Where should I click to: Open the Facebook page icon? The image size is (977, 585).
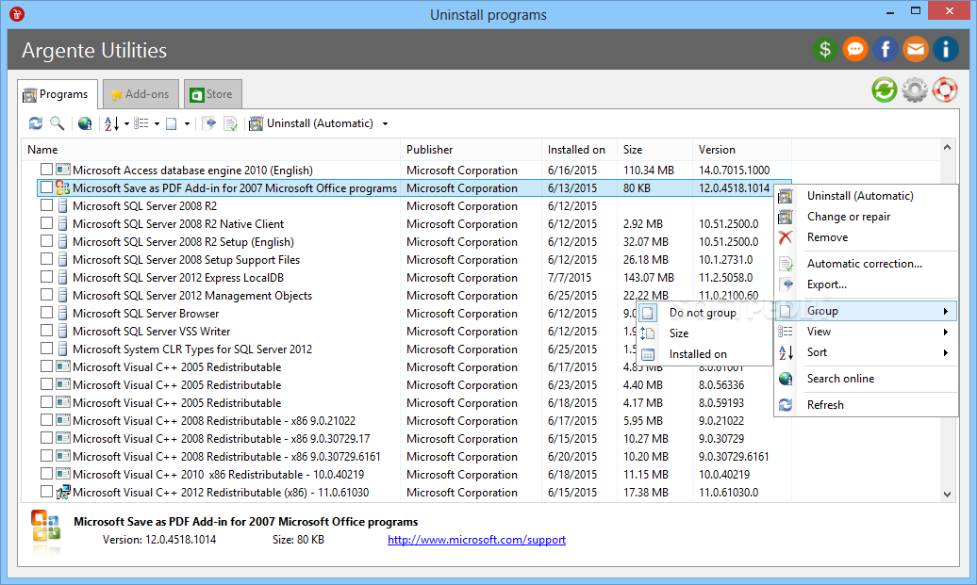[886, 49]
